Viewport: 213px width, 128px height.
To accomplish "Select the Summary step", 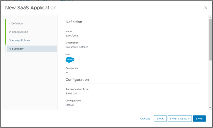I will (x=32, y=49).
